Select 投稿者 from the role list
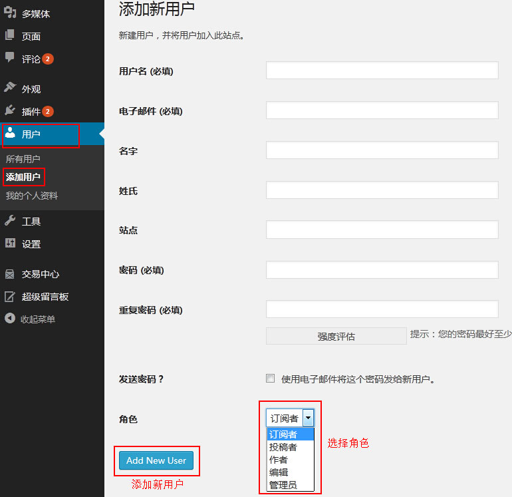 (283, 447)
